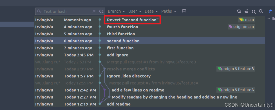Click the magnifier Find icon in toolbar
This screenshot has width=275, height=110.
coord(261,12)
